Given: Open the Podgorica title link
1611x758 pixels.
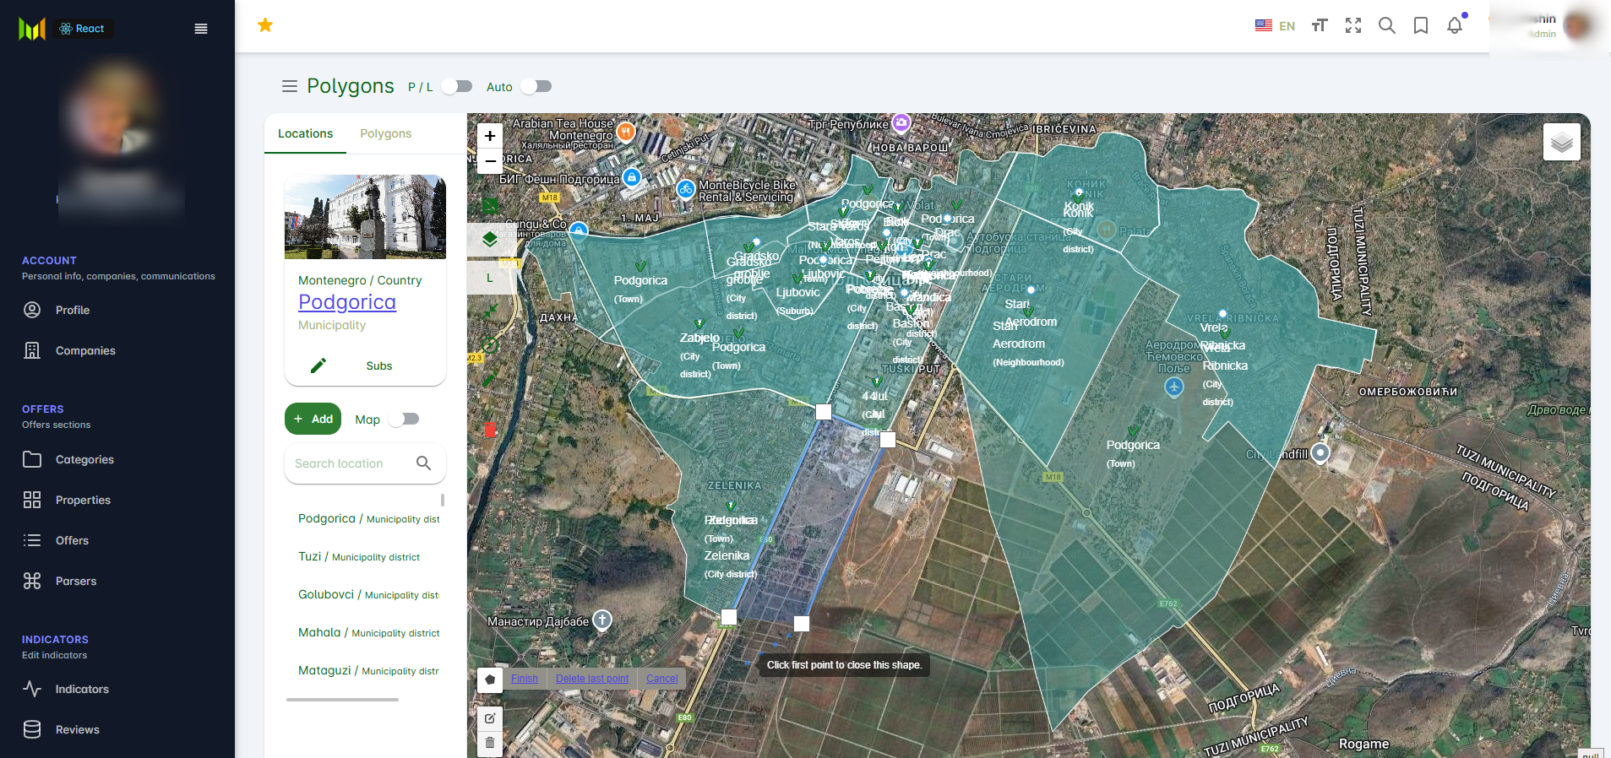Looking at the screenshot, I should [x=347, y=302].
